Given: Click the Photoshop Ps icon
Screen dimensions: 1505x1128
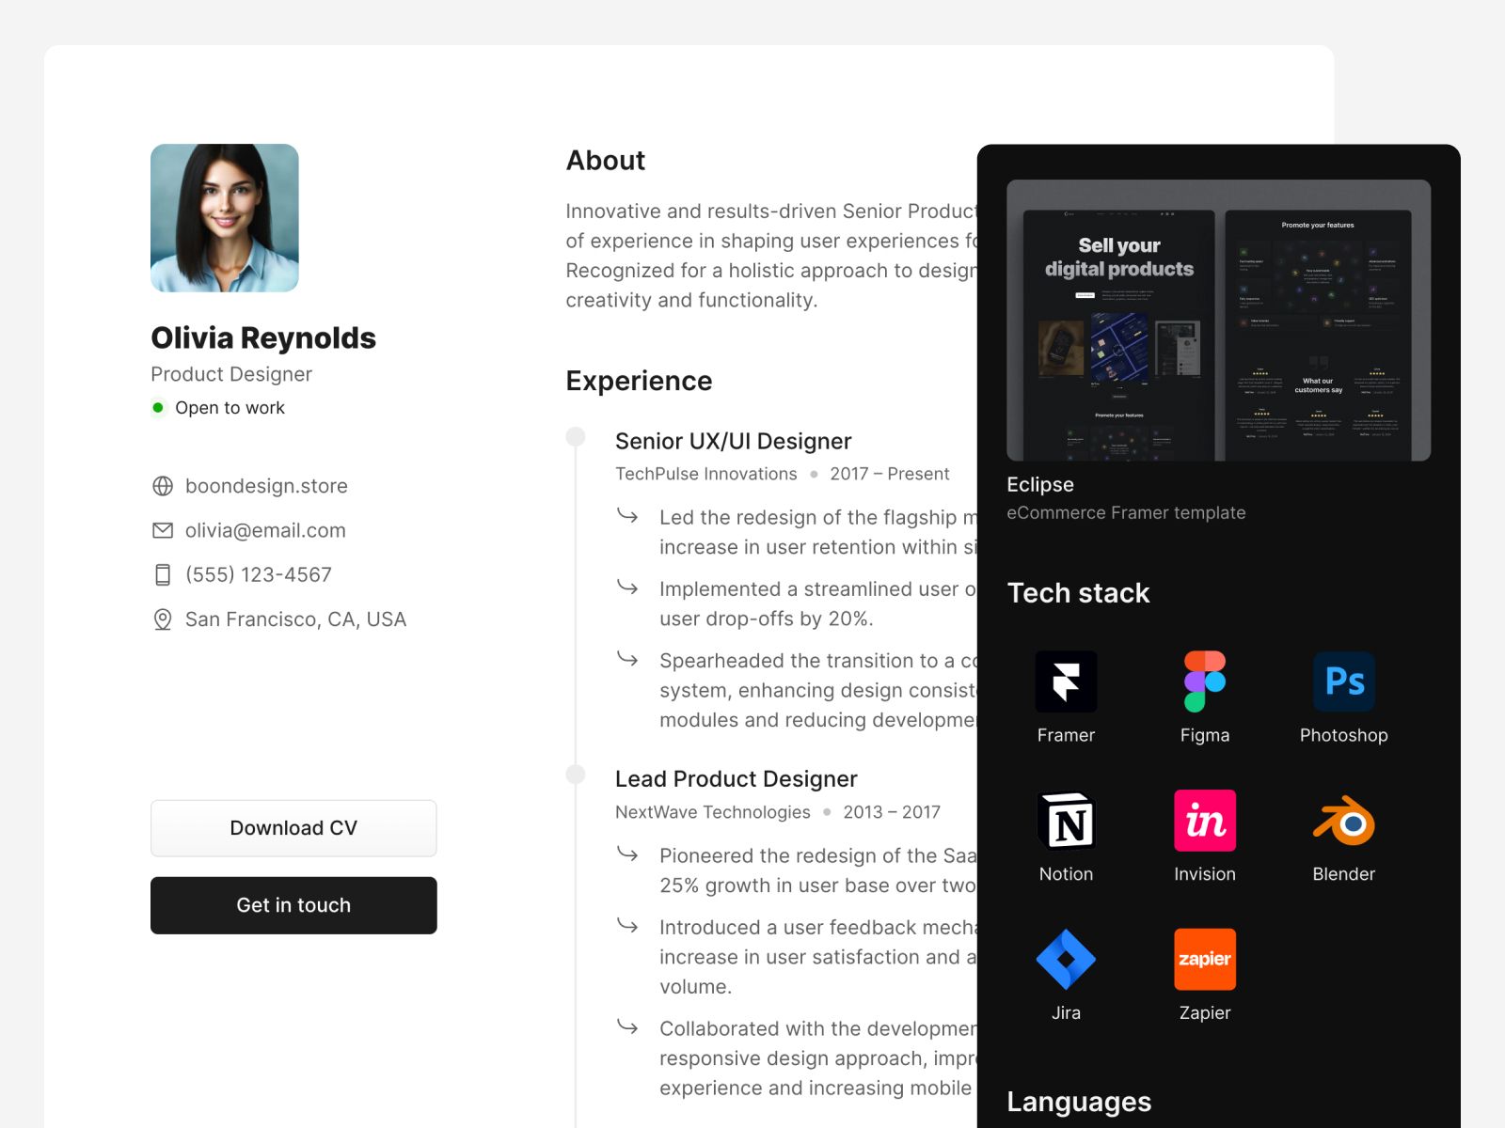Looking at the screenshot, I should [1343, 681].
